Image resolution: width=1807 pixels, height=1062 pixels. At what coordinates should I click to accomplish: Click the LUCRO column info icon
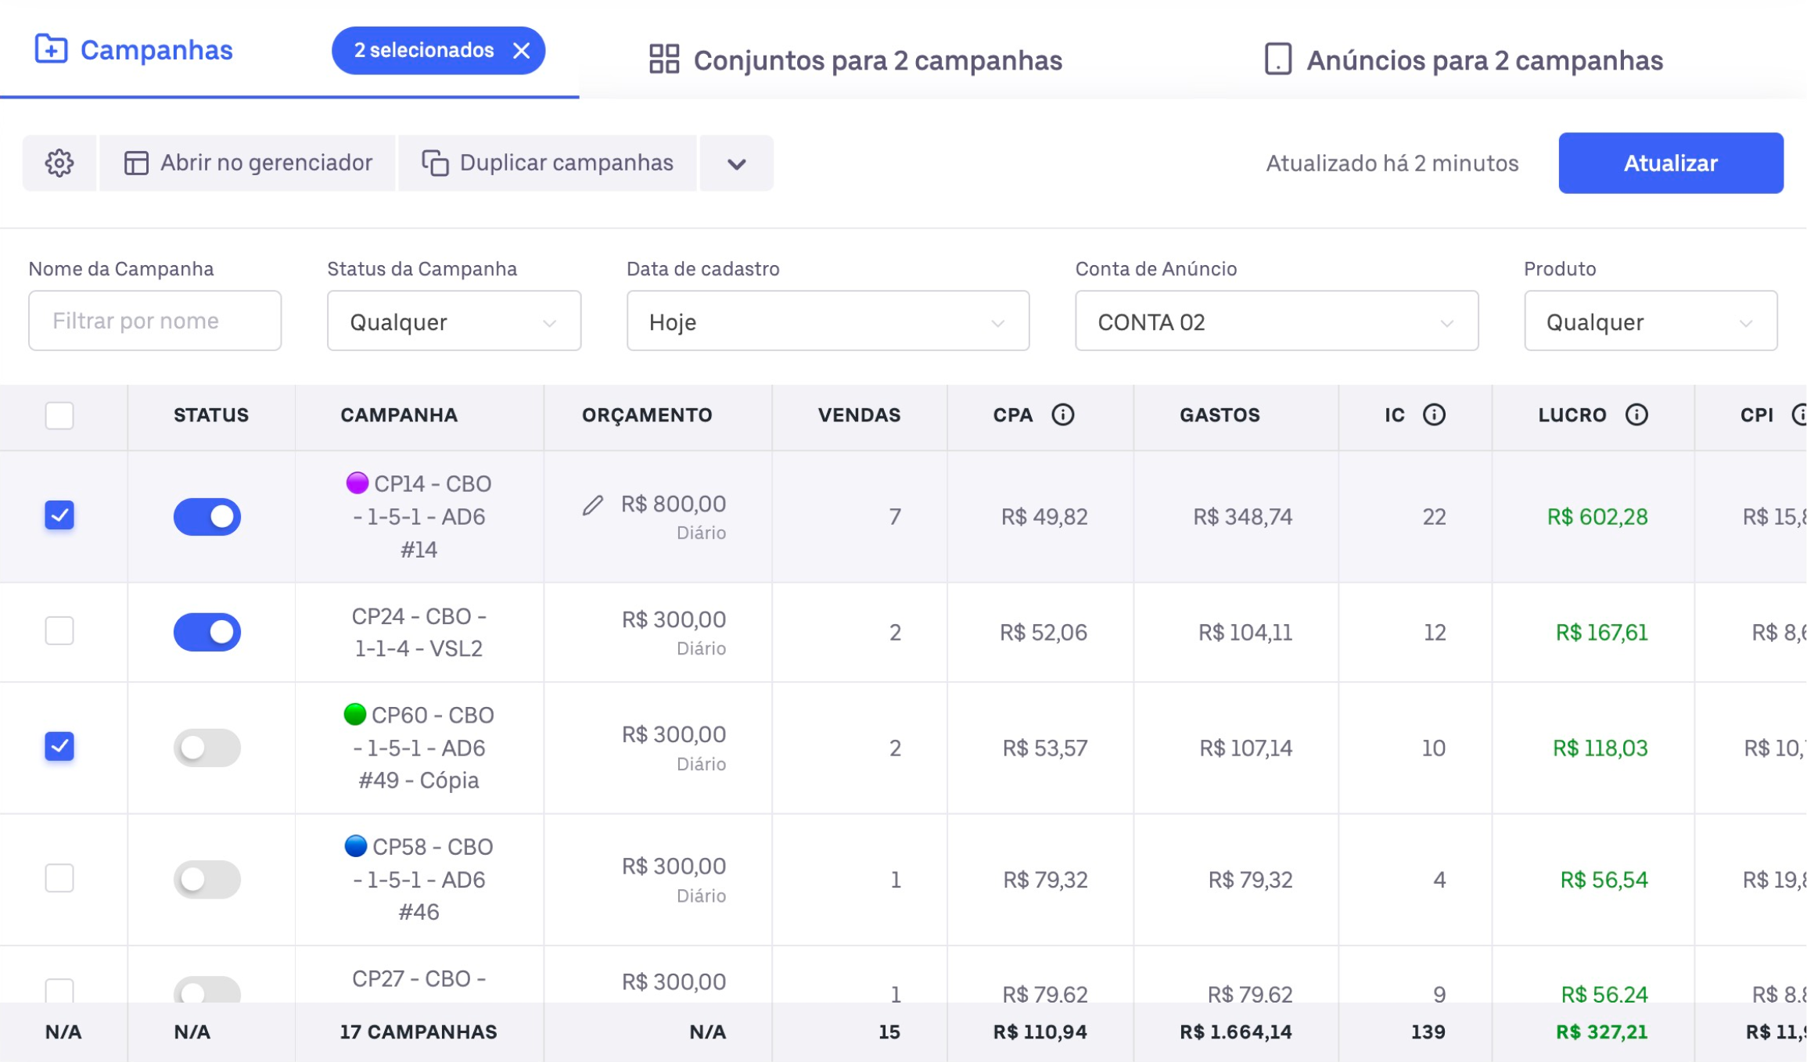click(1636, 414)
